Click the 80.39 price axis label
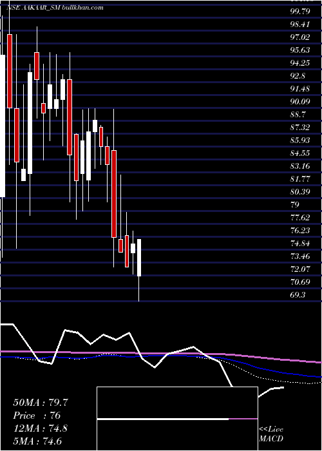Screen dimensions: 322x451 pos(300,191)
